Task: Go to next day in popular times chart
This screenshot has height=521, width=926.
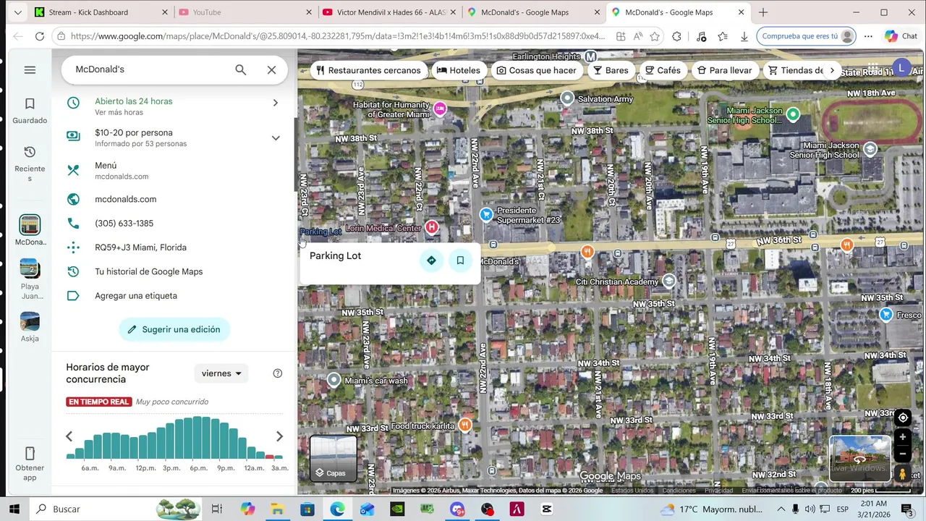Action: click(279, 436)
